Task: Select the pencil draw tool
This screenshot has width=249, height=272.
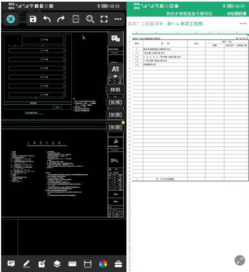Action: coord(27,264)
